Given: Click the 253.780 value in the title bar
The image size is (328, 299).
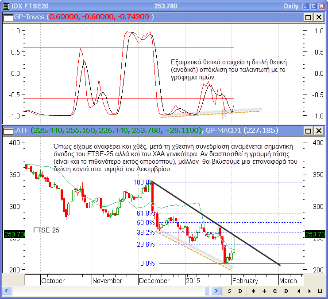Looking at the screenshot, I should point(166,6).
